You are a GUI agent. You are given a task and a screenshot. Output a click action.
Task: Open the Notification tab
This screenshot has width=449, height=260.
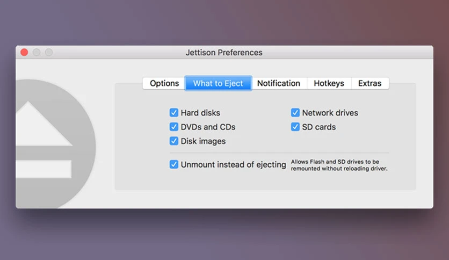click(279, 83)
